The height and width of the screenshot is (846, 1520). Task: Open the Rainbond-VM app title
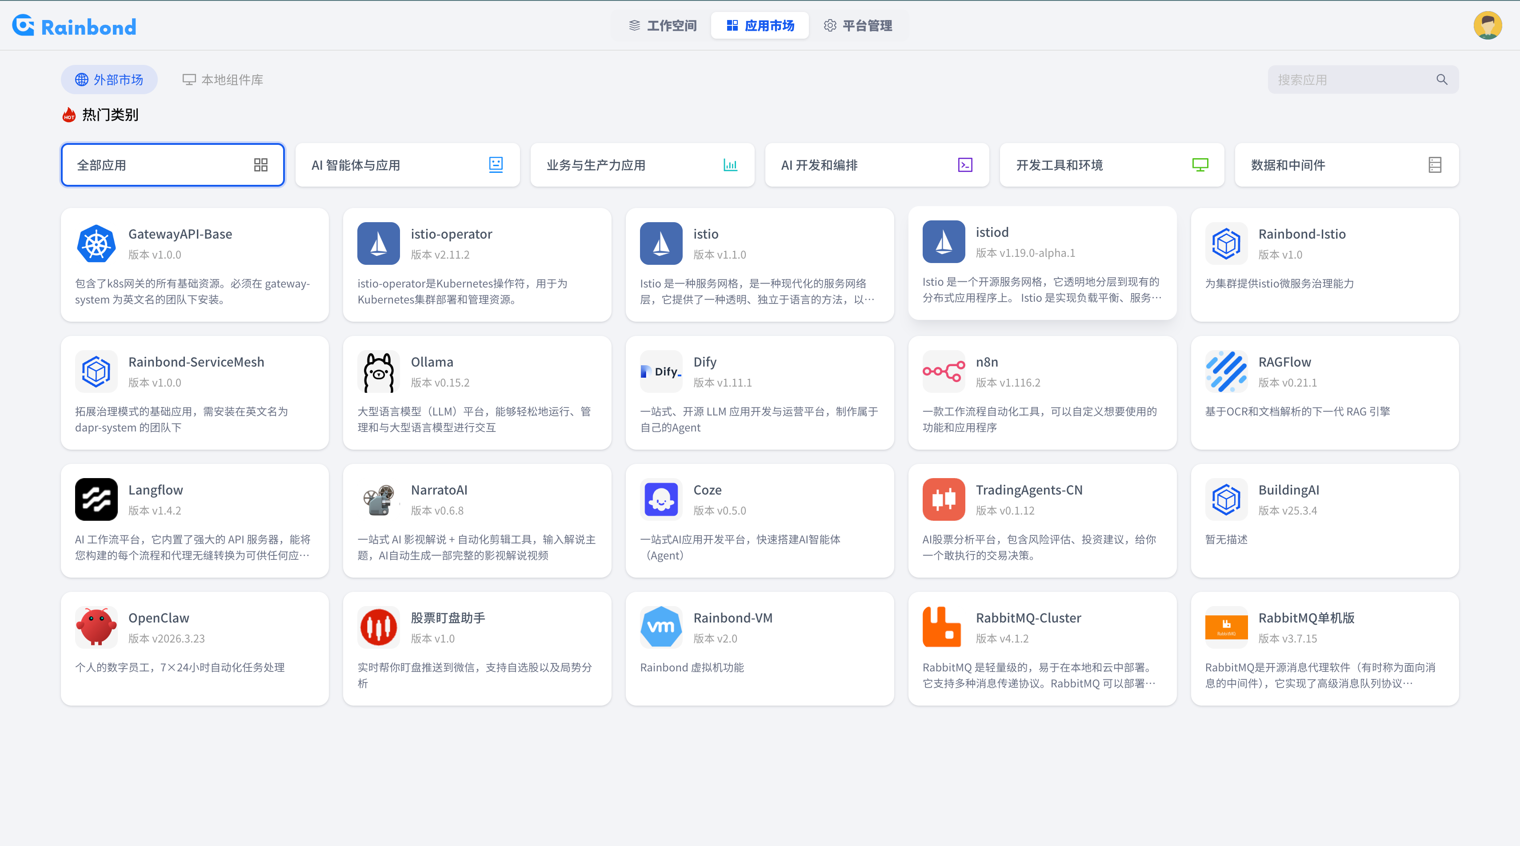(733, 618)
